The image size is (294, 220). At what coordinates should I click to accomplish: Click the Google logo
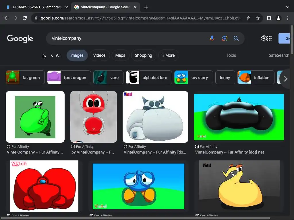20,39
